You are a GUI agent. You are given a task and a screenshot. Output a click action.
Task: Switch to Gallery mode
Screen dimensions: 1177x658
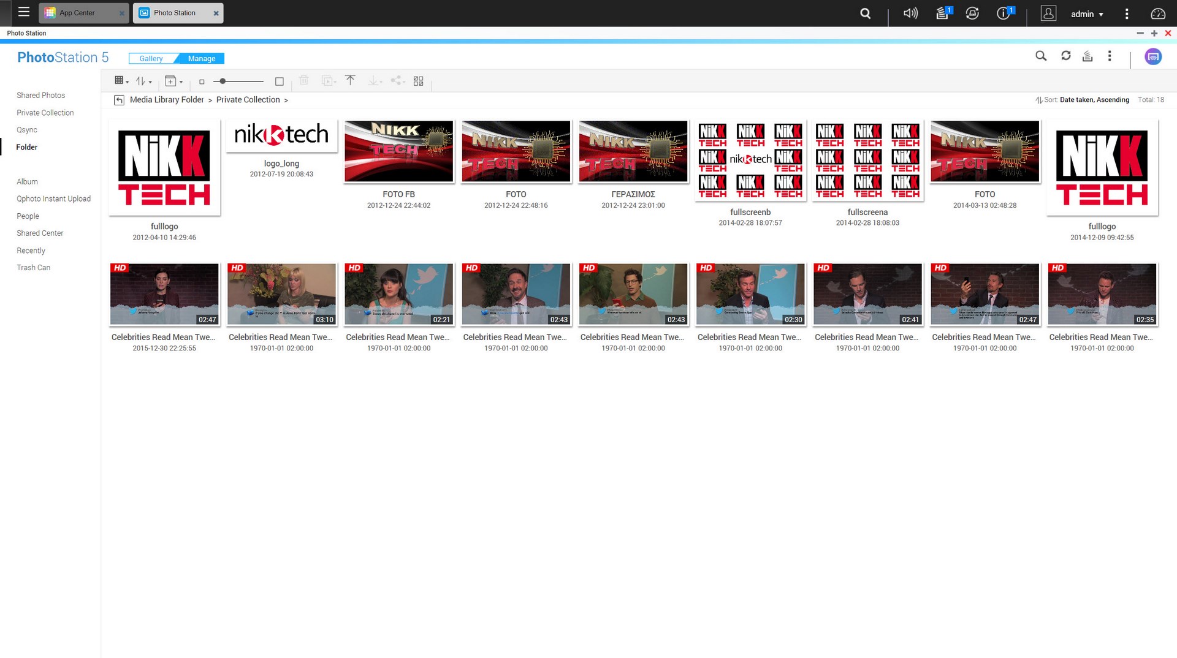tap(151, 58)
